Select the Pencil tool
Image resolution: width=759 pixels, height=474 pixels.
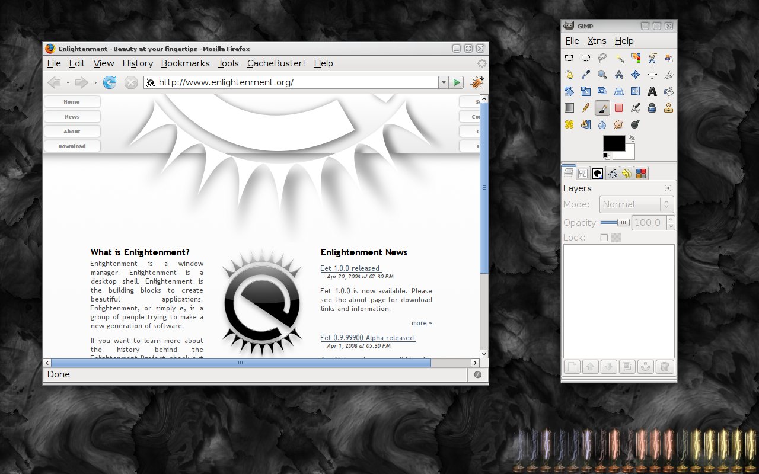[585, 108]
